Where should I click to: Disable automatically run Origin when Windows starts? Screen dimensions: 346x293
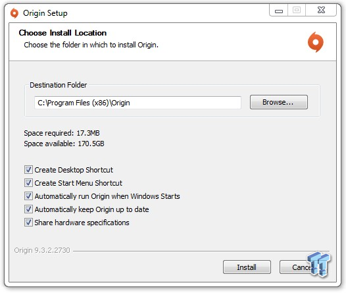click(x=28, y=196)
